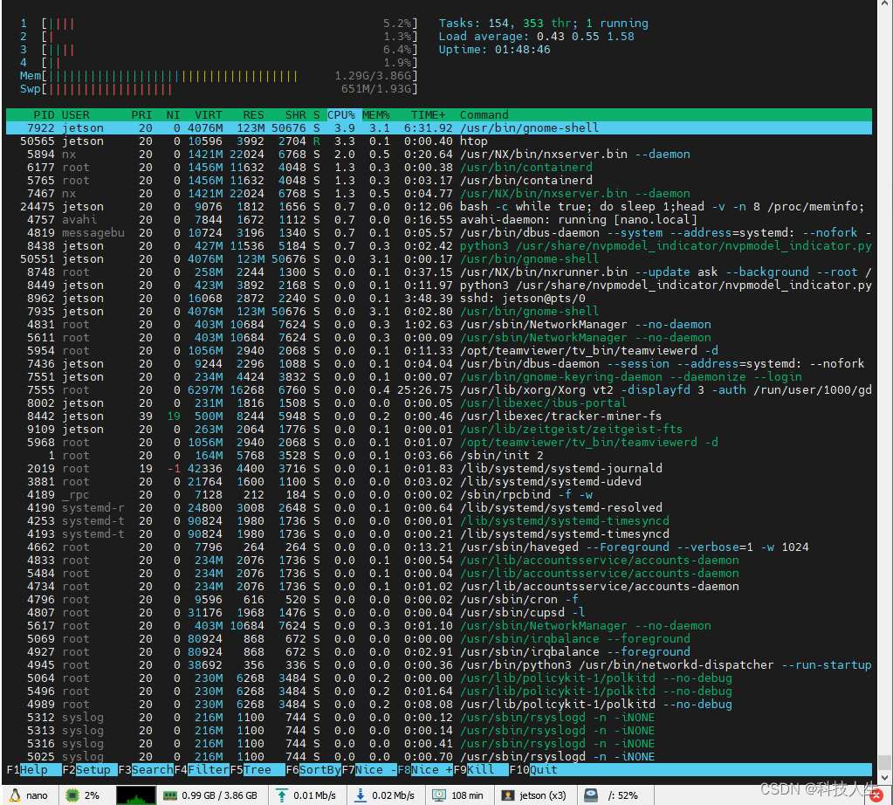Click the terminal scrollbar down arrow
The width and height of the screenshot is (893, 805).
point(884,778)
